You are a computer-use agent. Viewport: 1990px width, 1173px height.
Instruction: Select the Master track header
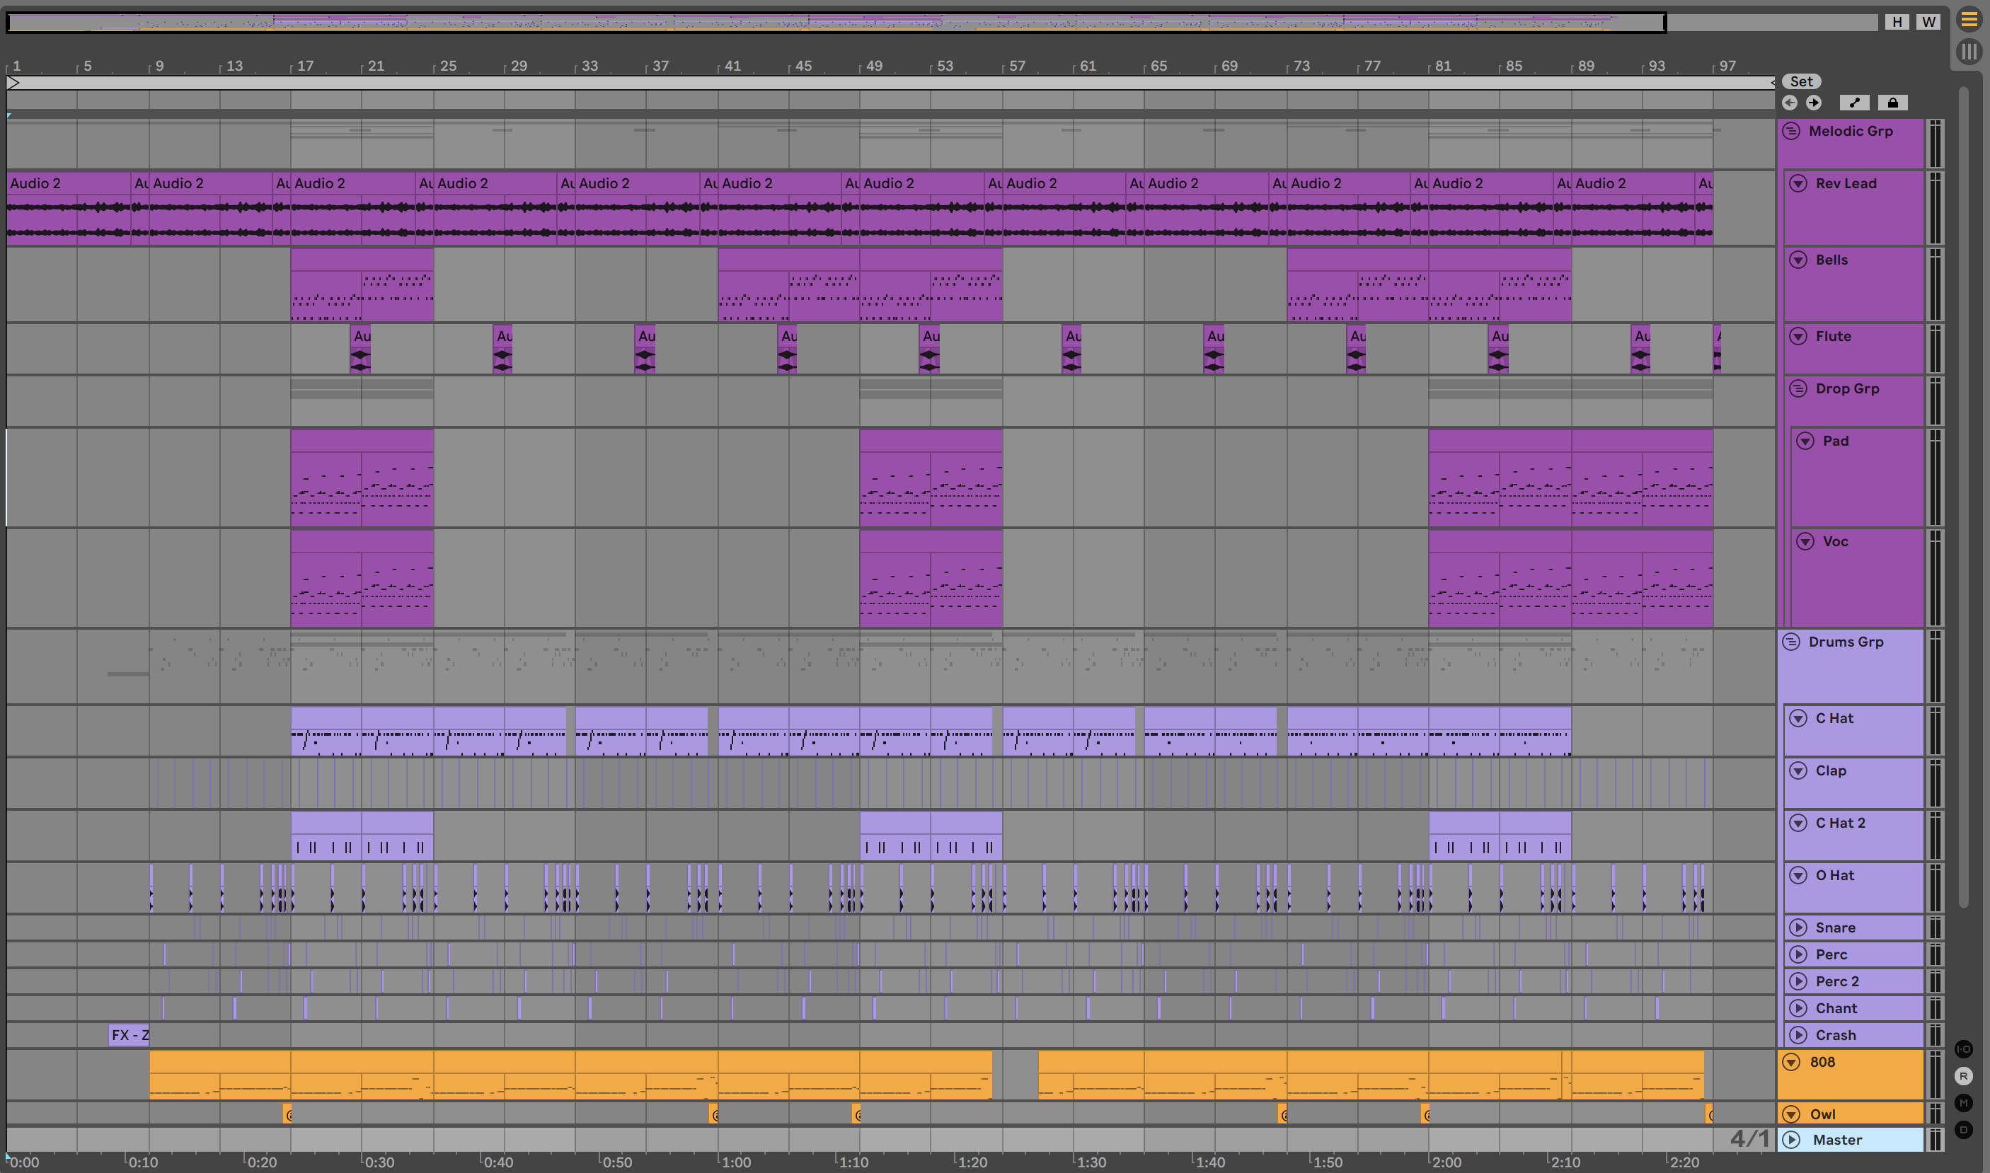1850,1140
